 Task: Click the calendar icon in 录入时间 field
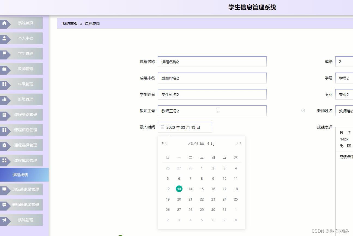click(163, 127)
